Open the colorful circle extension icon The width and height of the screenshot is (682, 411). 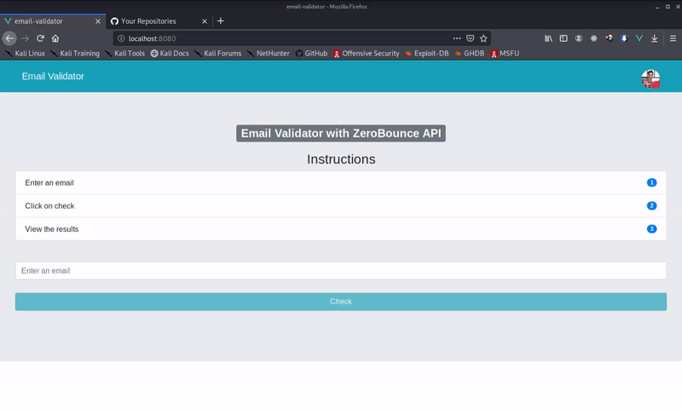(x=609, y=38)
